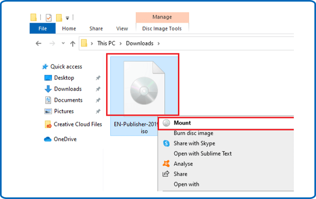Open OneDrive in navigation pane
This screenshot has width=316, height=199.
[65, 139]
